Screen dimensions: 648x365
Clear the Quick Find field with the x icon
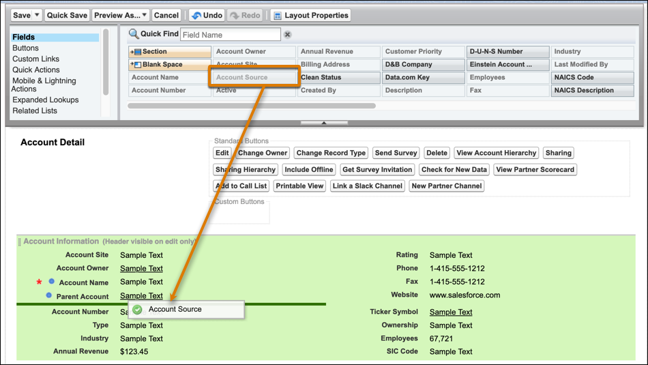tap(288, 35)
